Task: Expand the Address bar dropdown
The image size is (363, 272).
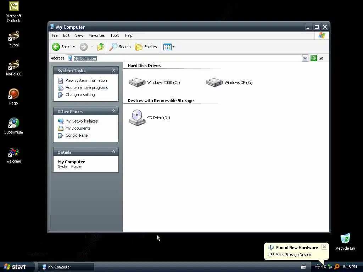Action: coord(305,58)
